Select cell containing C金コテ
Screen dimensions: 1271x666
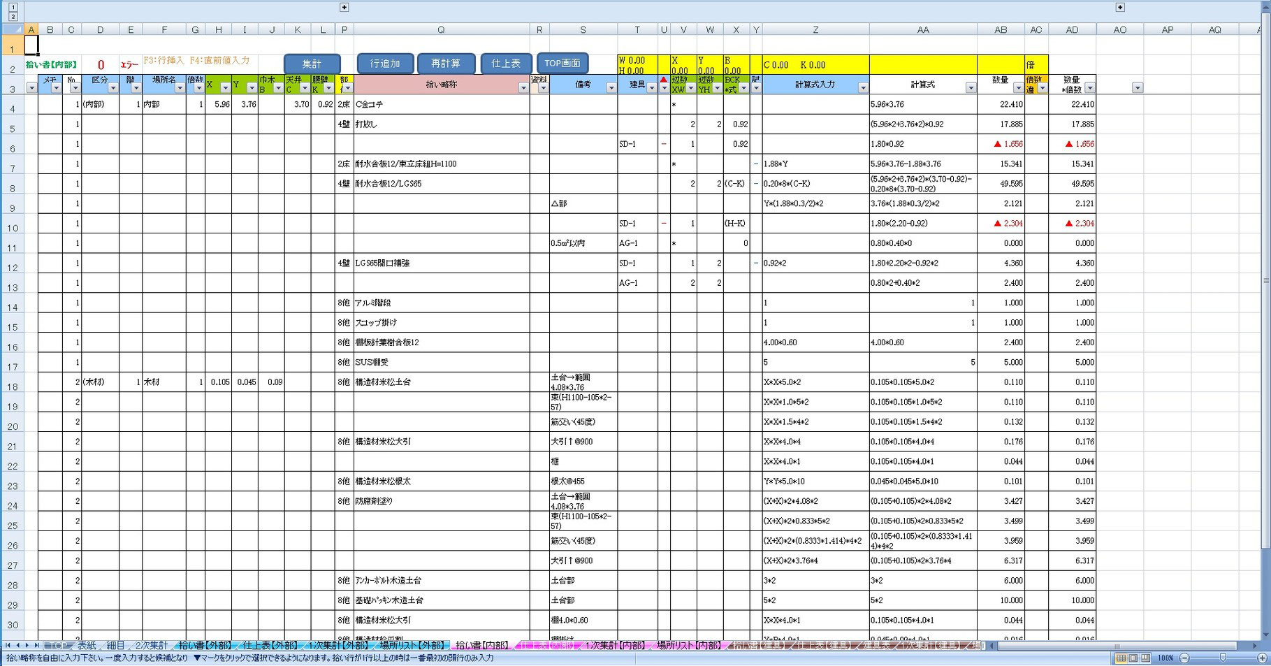(x=441, y=104)
